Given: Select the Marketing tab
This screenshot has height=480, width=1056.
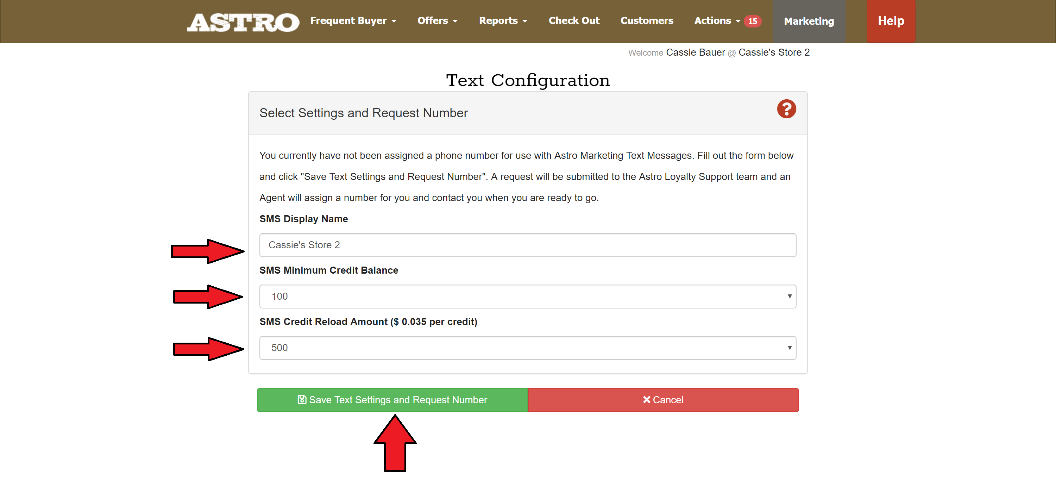Looking at the screenshot, I should [x=809, y=21].
